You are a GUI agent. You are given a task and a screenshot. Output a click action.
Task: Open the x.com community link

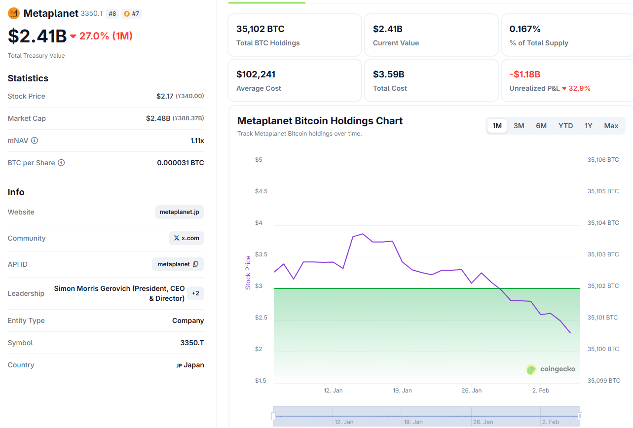click(x=186, y=238)
